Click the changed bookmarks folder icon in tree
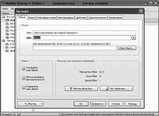Image resolution: width=159 pixels, height=116 pixels. pos(7,20)
